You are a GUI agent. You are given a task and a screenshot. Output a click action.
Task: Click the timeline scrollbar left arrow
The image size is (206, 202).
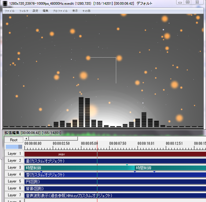pyautogui.click(x=27, y=139)
